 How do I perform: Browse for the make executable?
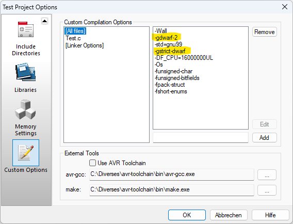pyautogui.click(x=267, y=190)
